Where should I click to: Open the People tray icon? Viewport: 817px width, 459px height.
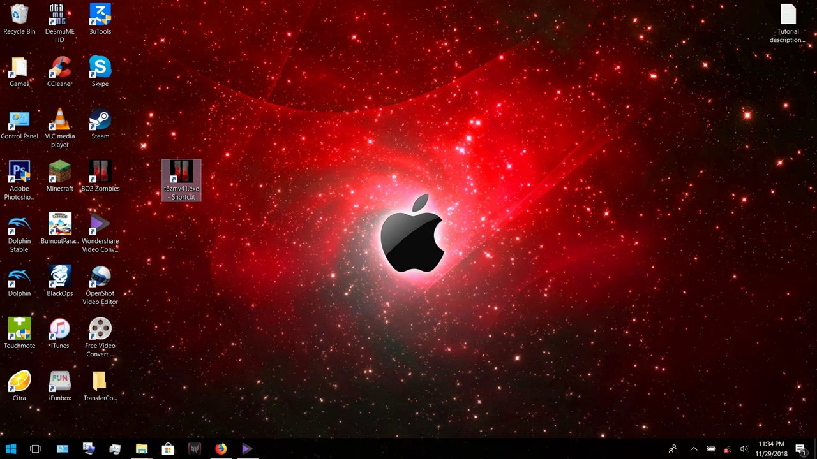(x=672, y=449)
